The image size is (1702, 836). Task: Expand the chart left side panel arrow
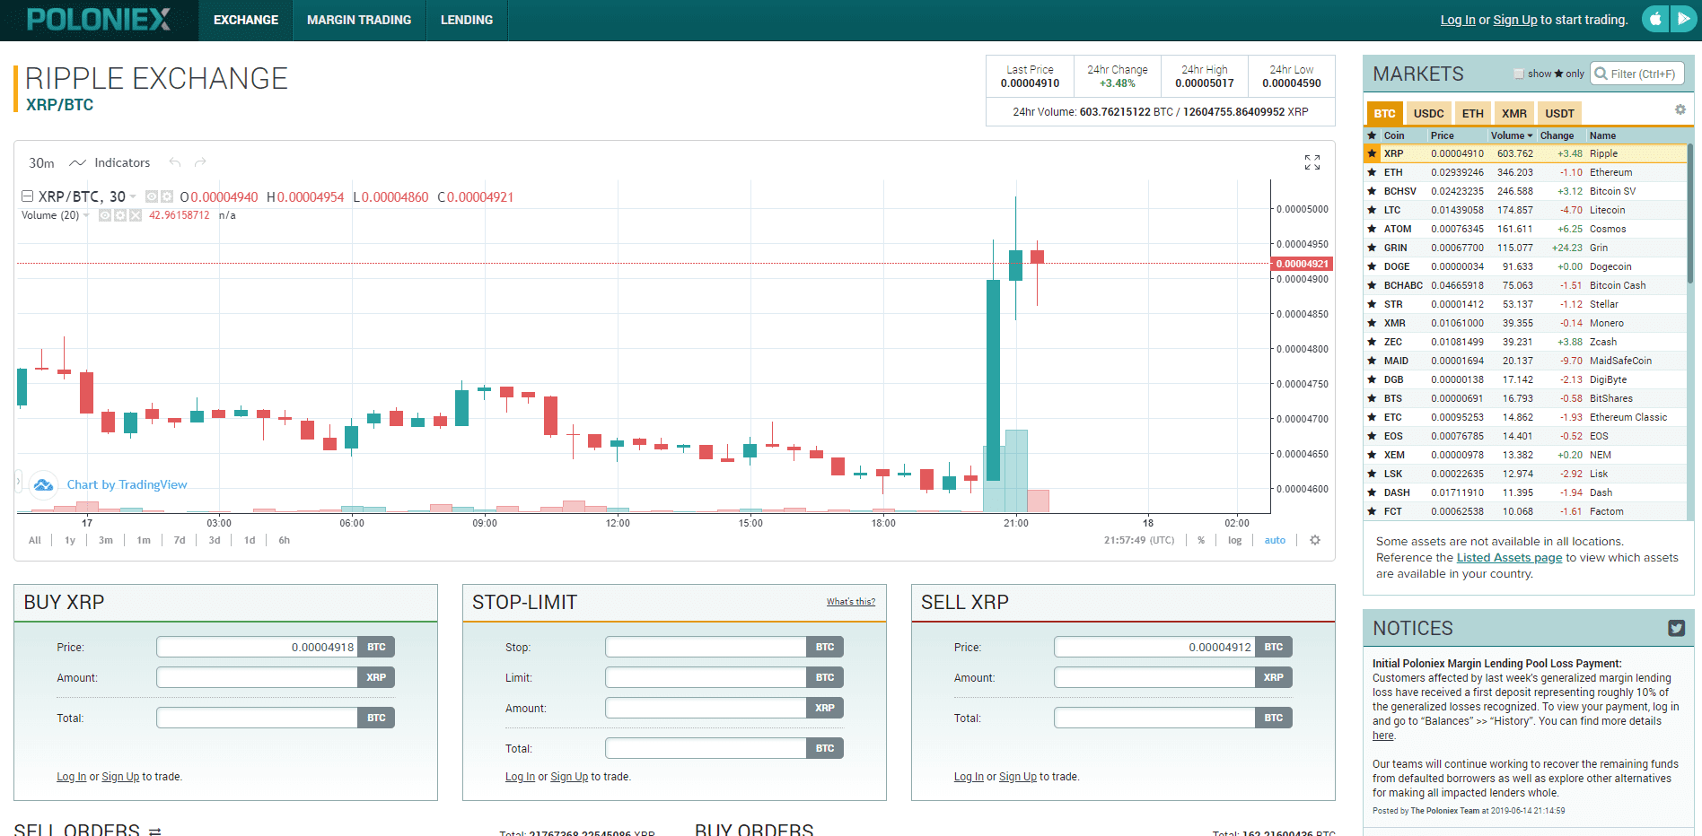pos(17,482)
